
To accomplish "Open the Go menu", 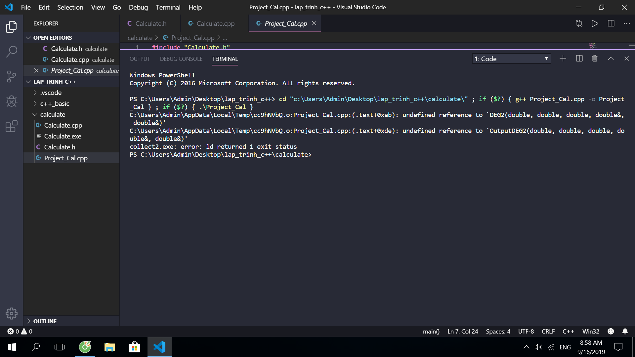I will coord(117,7).
